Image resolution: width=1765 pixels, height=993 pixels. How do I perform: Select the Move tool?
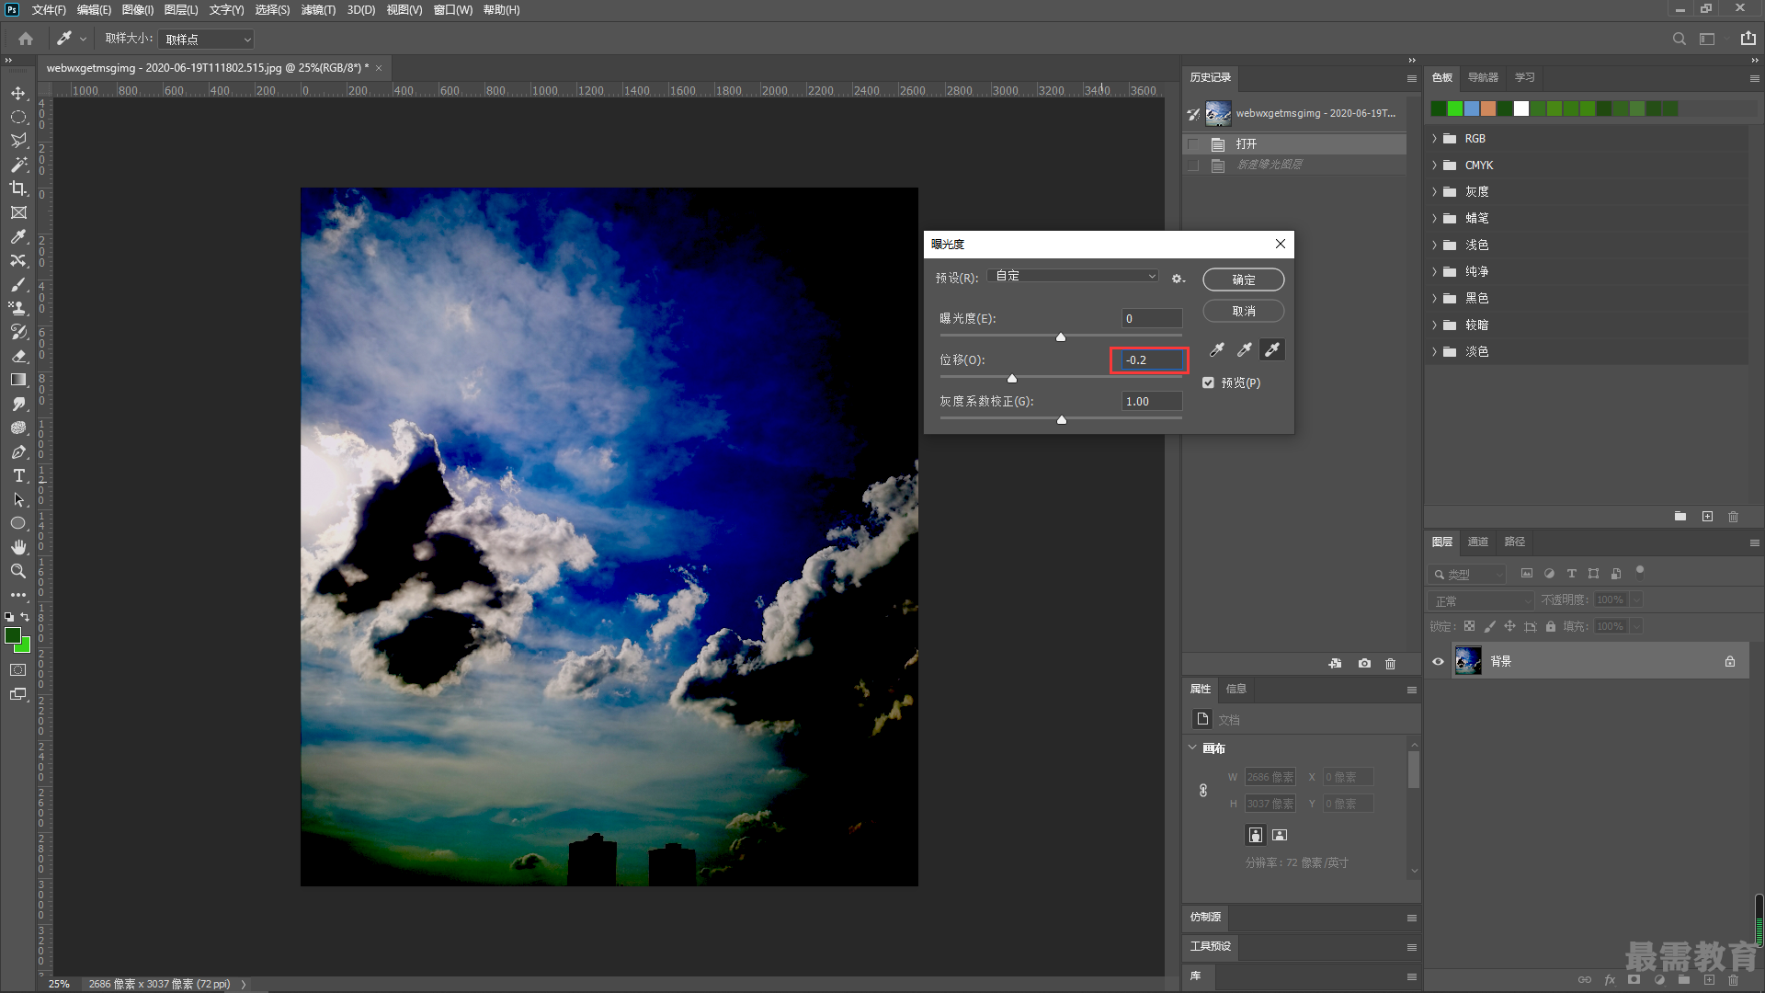(18, 93)
